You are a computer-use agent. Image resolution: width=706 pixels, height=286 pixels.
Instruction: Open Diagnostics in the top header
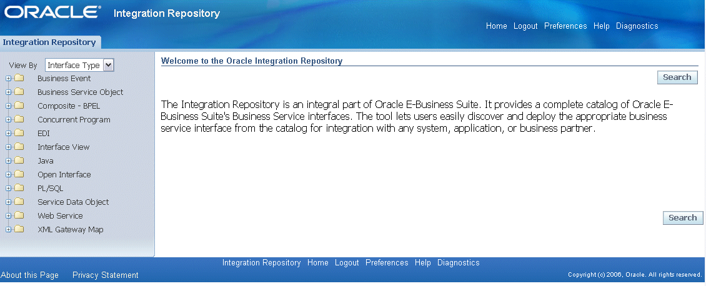[637, 26]
